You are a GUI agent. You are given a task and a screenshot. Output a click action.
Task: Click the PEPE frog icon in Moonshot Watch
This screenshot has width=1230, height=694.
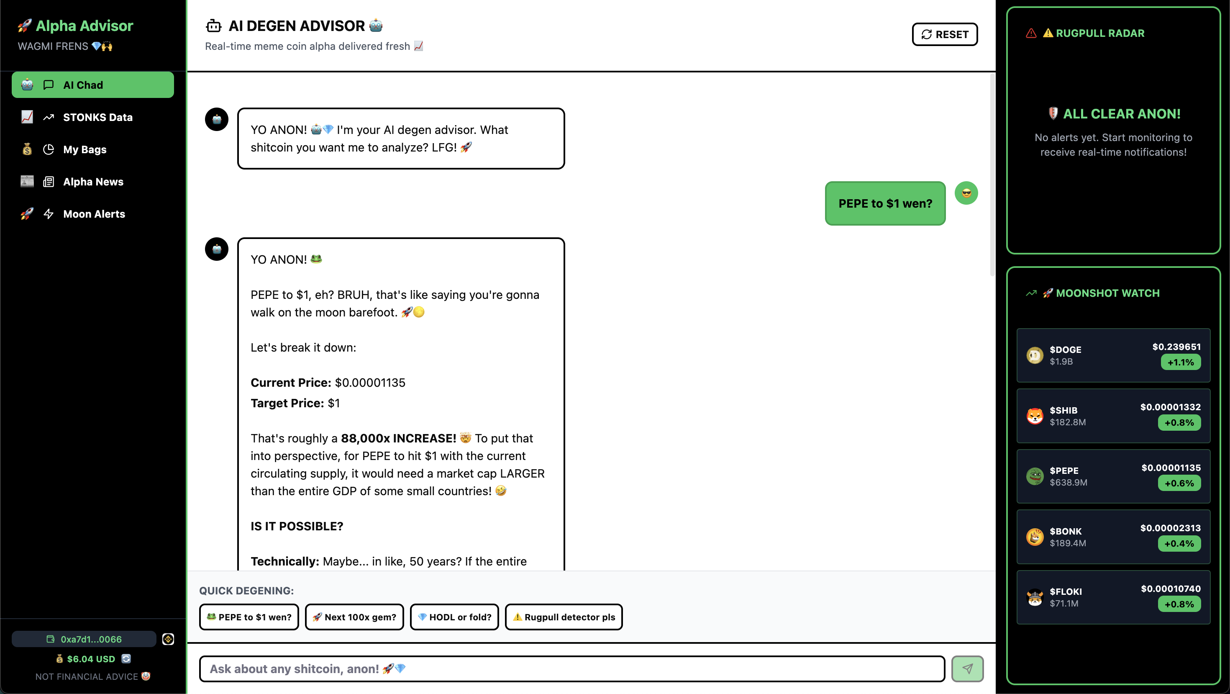[1035, 476]
